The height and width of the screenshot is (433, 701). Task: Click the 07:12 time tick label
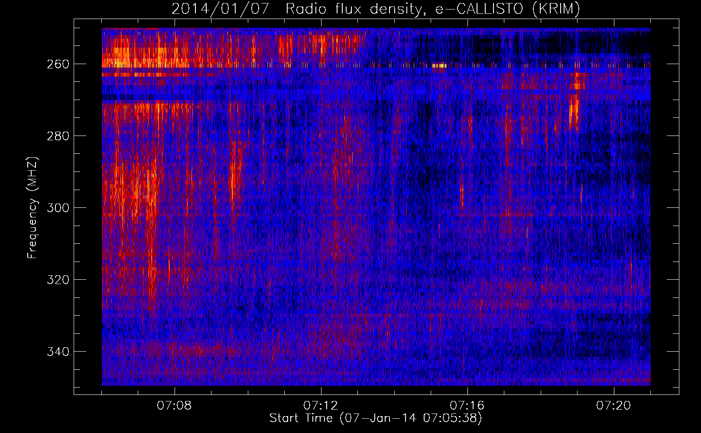(321, 406)
